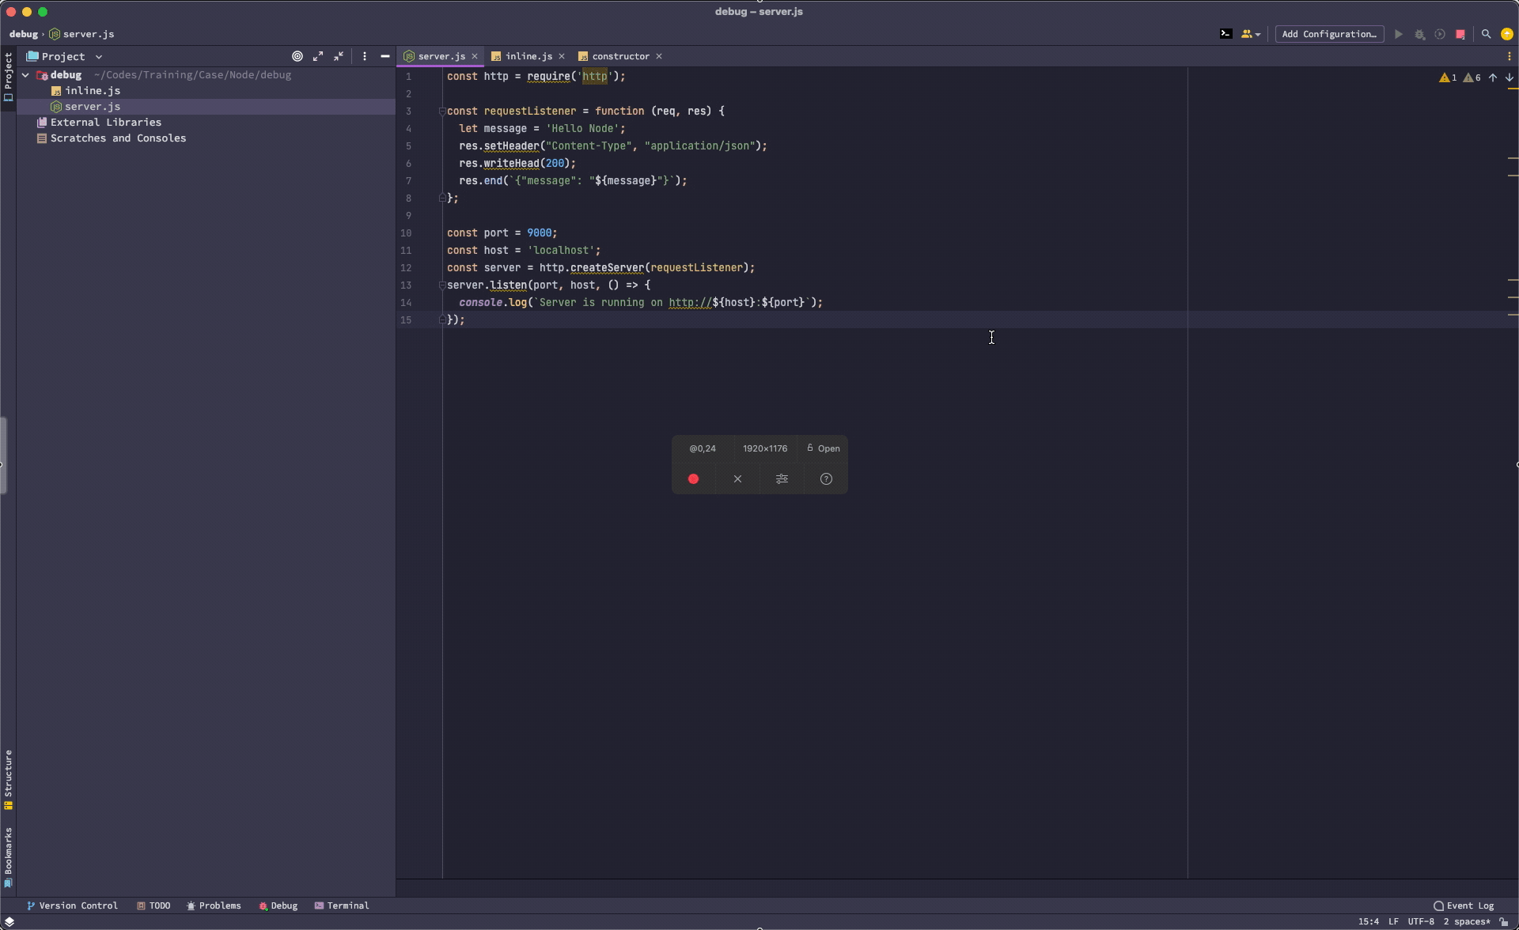Open recorder help via the question mark icon
This screenshot has width=1519, height=930.
tap(825, 479)
